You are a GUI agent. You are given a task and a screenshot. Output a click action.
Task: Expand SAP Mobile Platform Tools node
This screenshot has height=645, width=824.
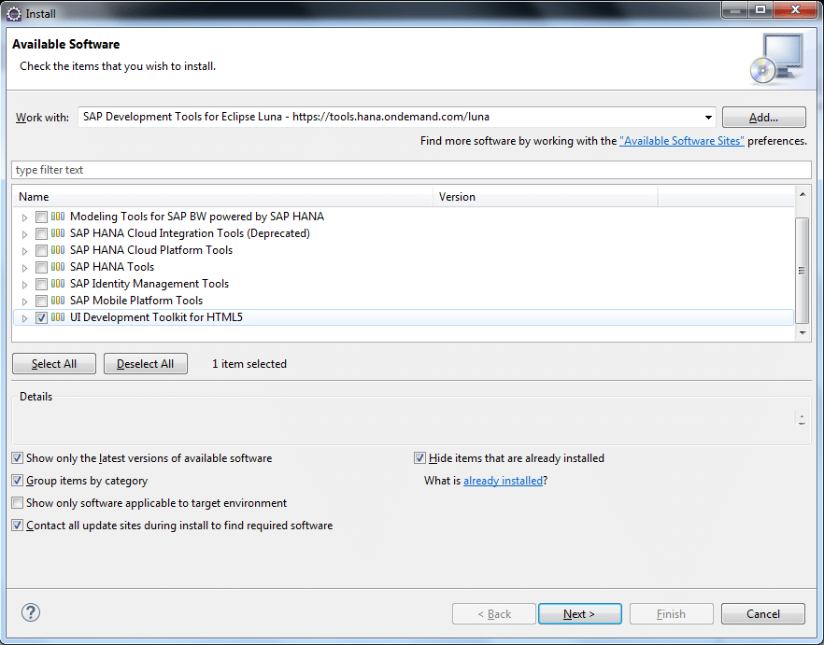(24, 301)
